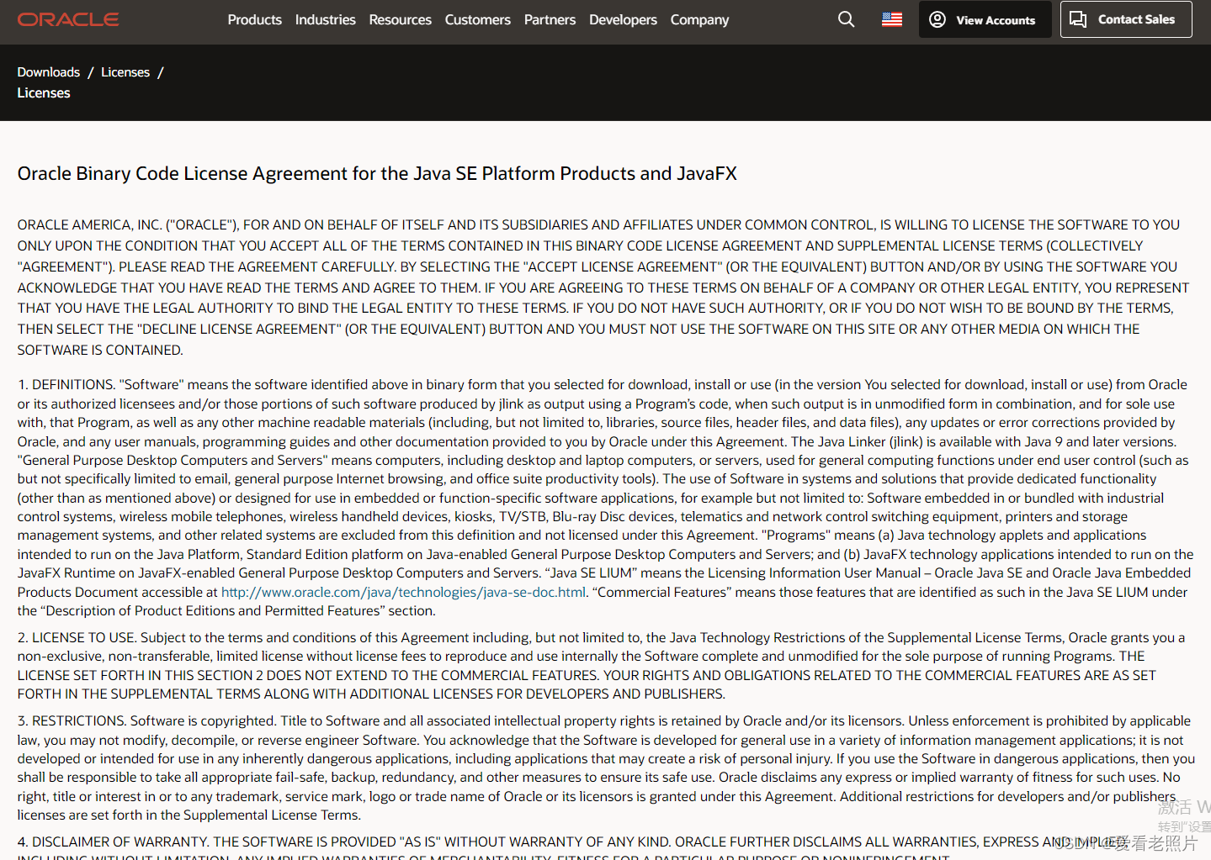Image resolution: width=1211 pixels, height=860 pixels.
Task: Open the Developers menu
Action: click(x=624, y=19)
